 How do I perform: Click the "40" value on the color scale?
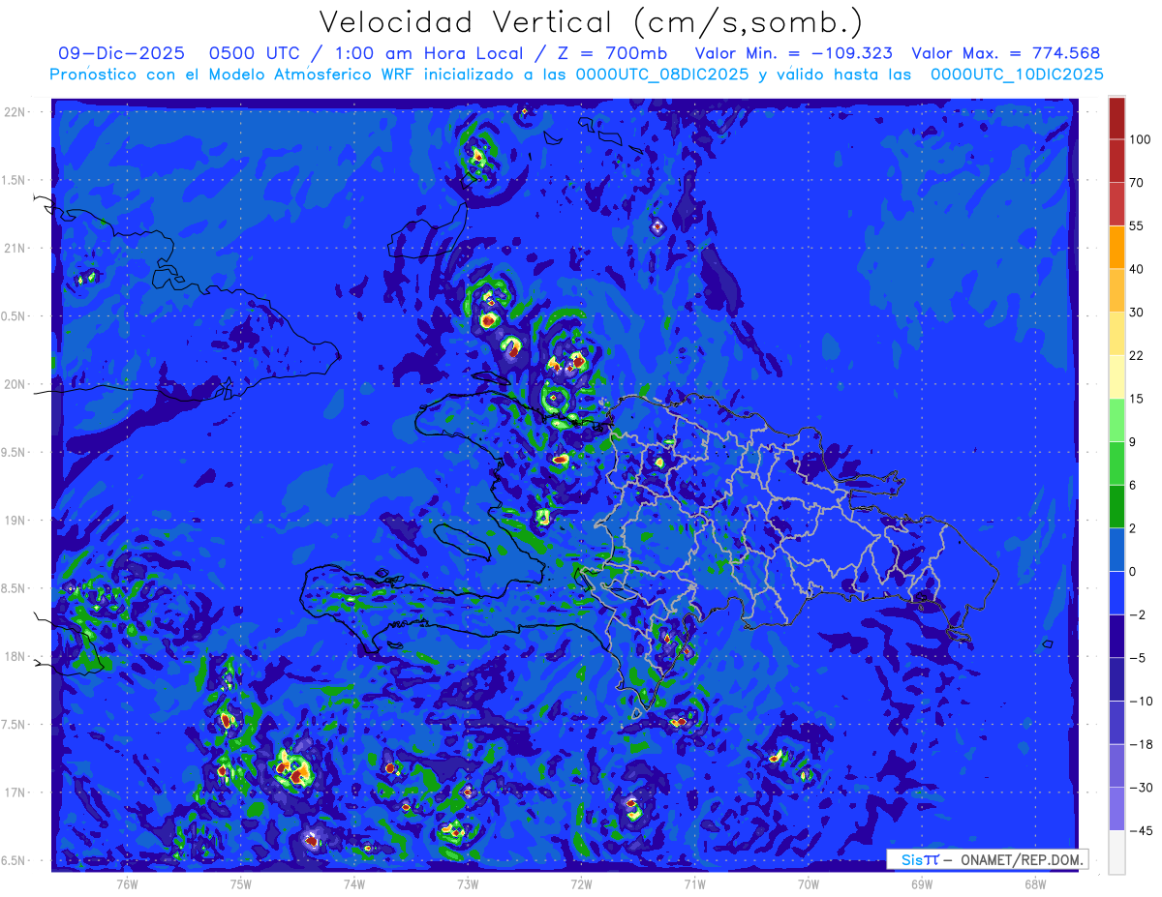click(x=1138, y=269)
